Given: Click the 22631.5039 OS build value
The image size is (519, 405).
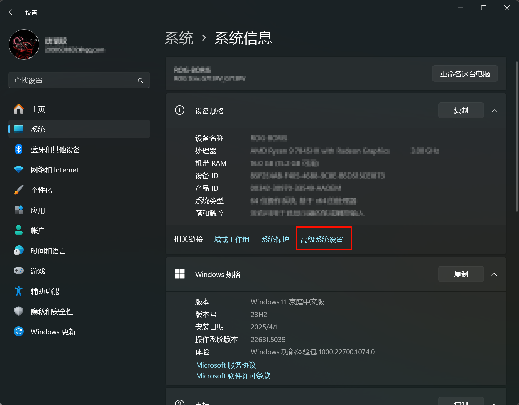Looking at the screenshot, I should [268, 339].
